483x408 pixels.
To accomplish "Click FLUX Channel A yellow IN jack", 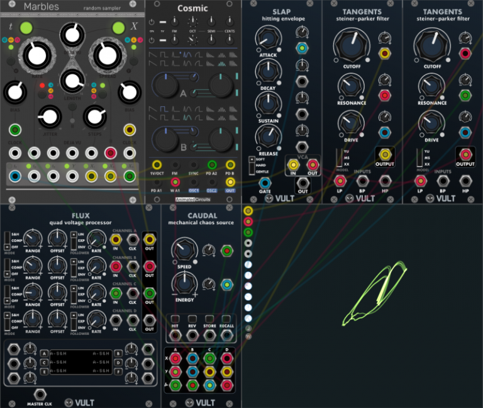I will coord(116,240).
